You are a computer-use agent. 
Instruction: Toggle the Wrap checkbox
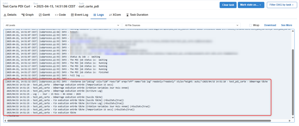pyautogui.click(x=251, y=25)
